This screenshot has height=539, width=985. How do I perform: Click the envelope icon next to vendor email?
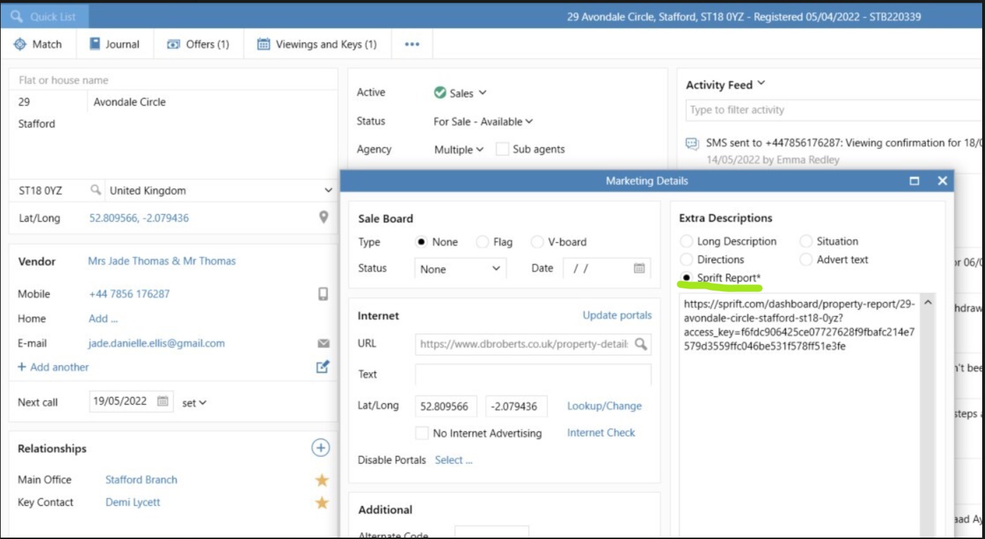click(x=322, y=344)
